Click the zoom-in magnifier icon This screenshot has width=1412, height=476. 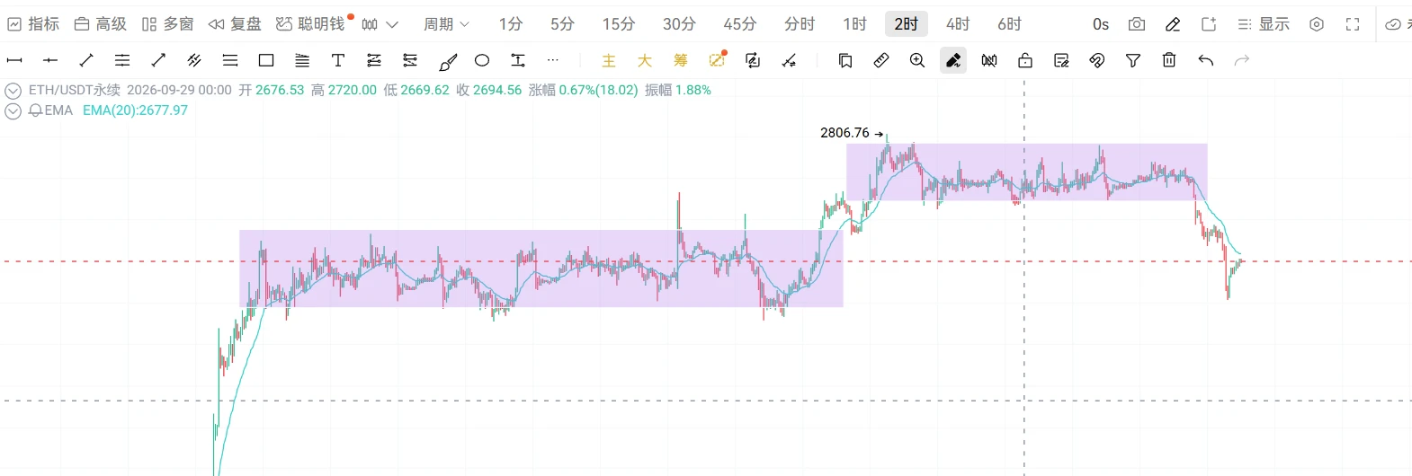917,60
